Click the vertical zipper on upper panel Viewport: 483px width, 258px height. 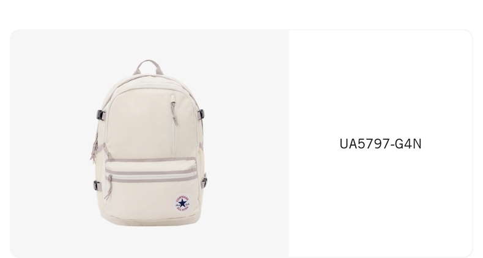tap(174, 126)
